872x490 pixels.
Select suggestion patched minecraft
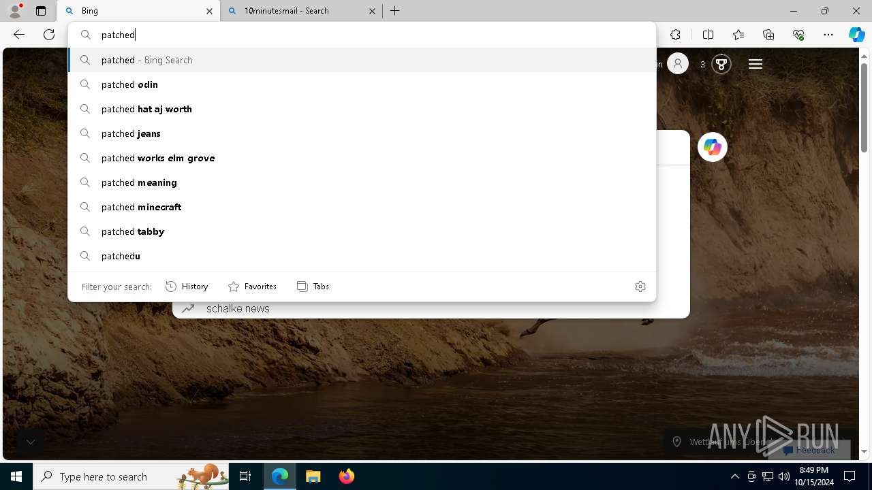(362, 207)
